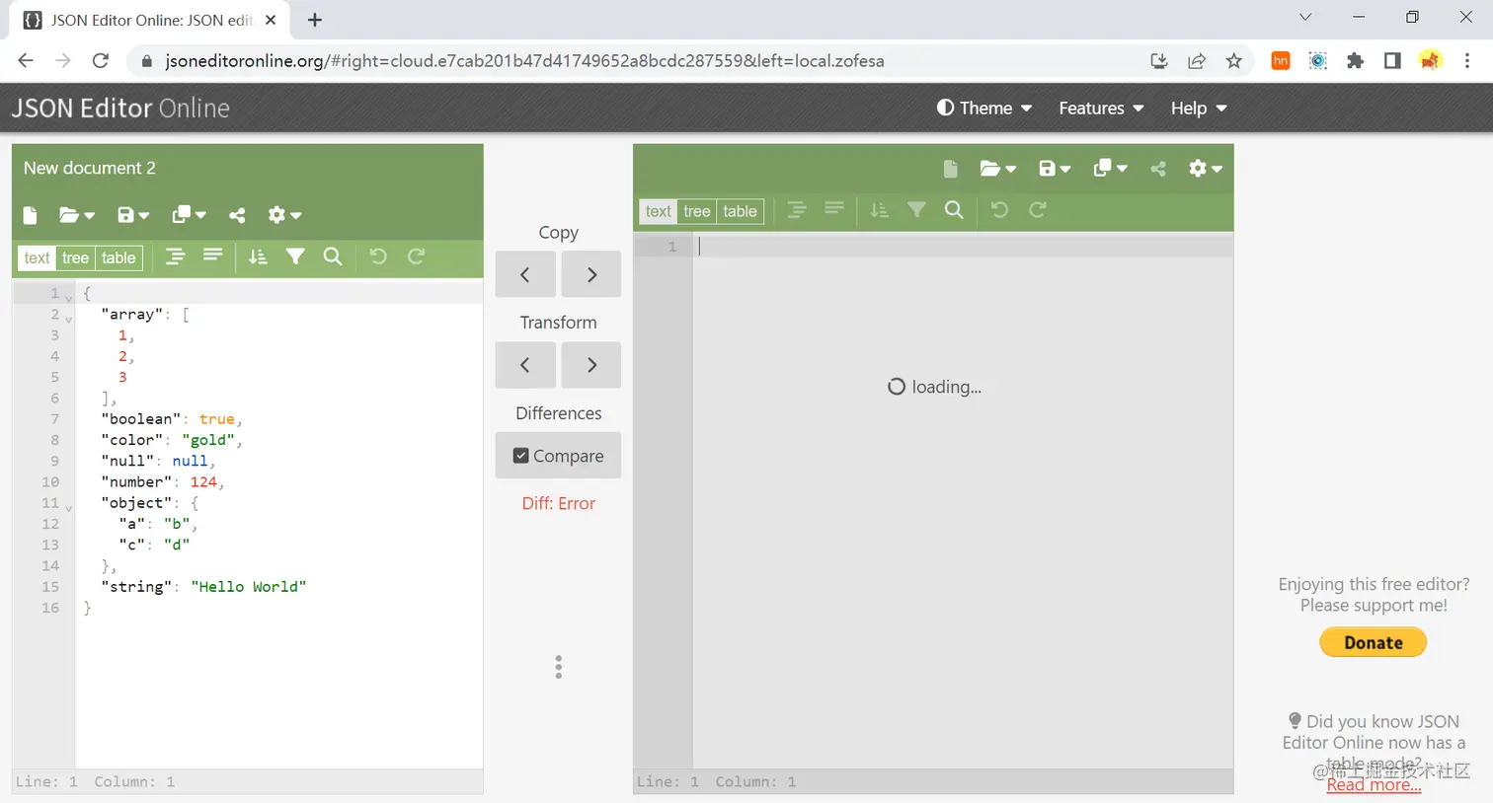Viewport: 1493px width, 803px height.
Task: Open the right panel's save menu
Action: click(x=1055, y=169)
